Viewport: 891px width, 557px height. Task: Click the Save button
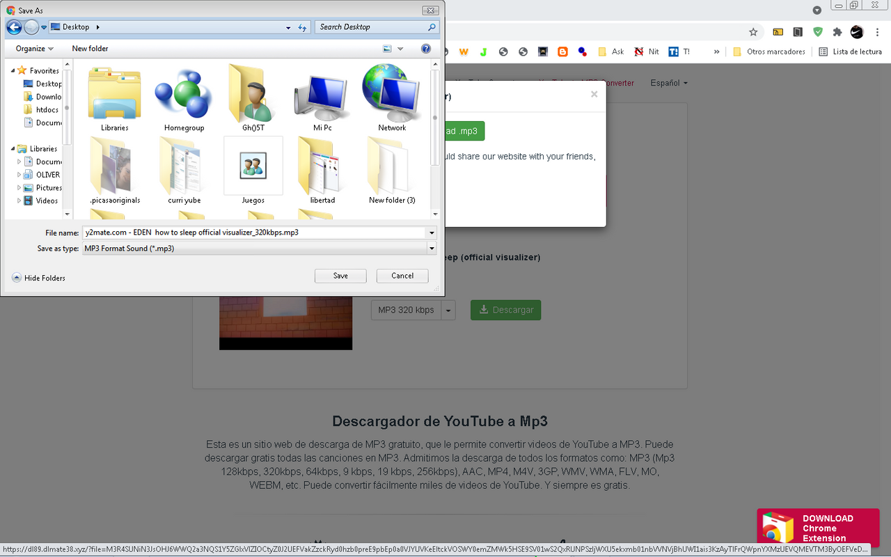coord(340,276)
